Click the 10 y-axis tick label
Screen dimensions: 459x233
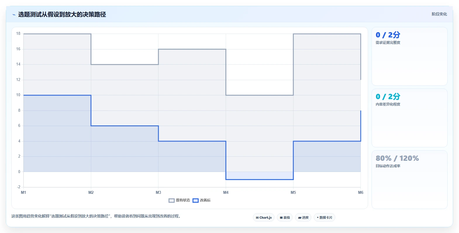18,95
